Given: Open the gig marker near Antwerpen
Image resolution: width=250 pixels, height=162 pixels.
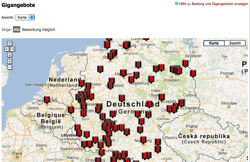Looking at the screenshot, I should [x=47, y=100].
